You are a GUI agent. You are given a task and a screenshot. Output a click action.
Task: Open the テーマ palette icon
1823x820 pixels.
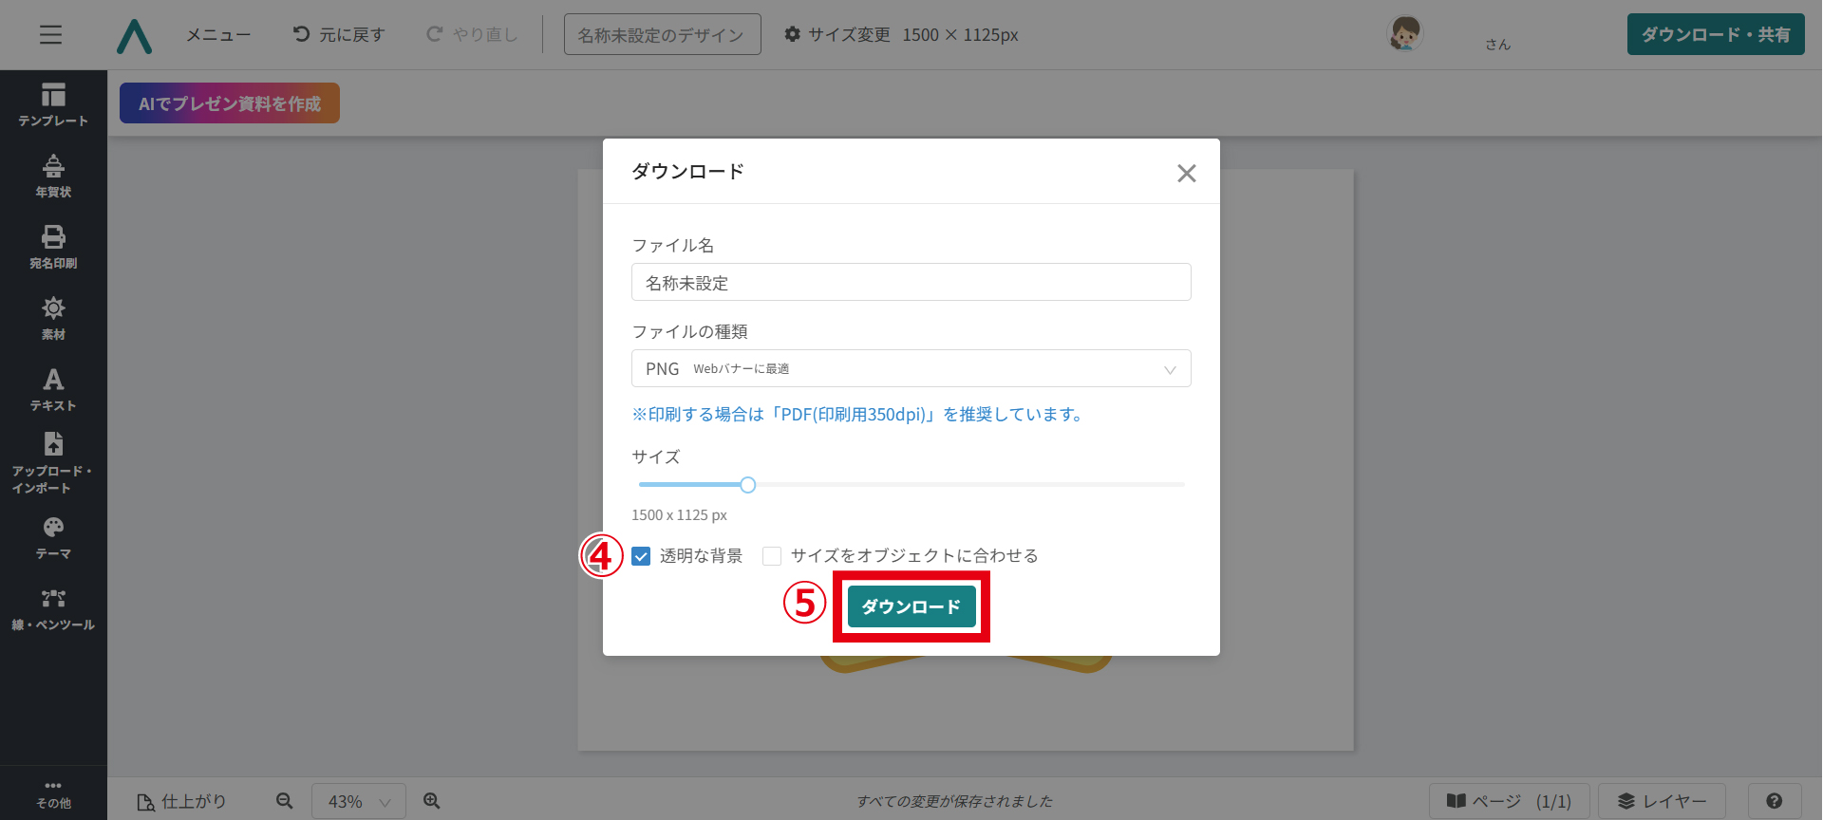point(53,537)
